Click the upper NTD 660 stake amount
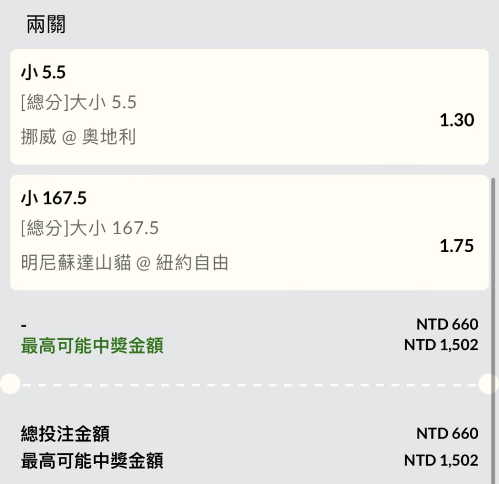 [447, 324]
